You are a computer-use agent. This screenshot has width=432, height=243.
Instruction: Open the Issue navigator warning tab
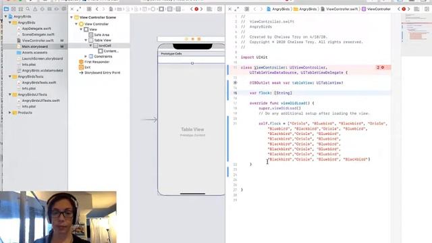35,9
